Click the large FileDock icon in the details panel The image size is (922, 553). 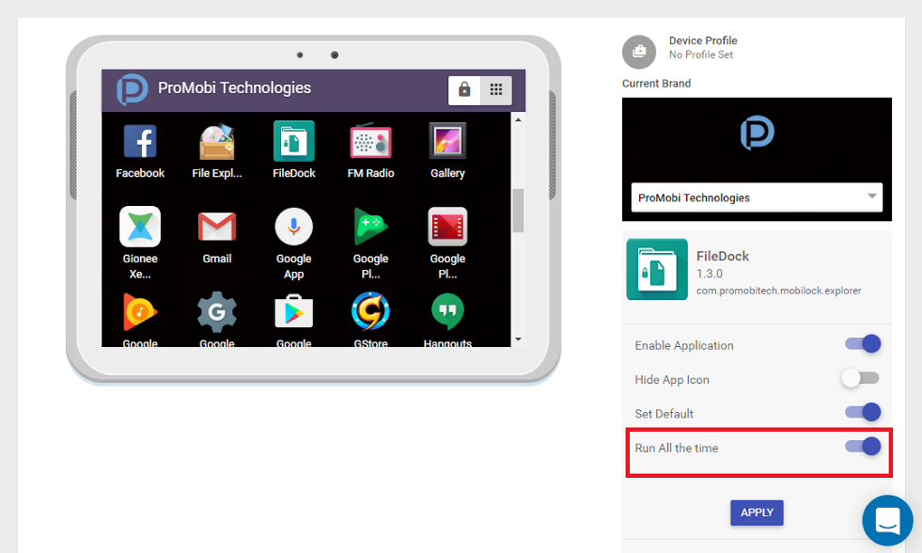pos(657,269)
